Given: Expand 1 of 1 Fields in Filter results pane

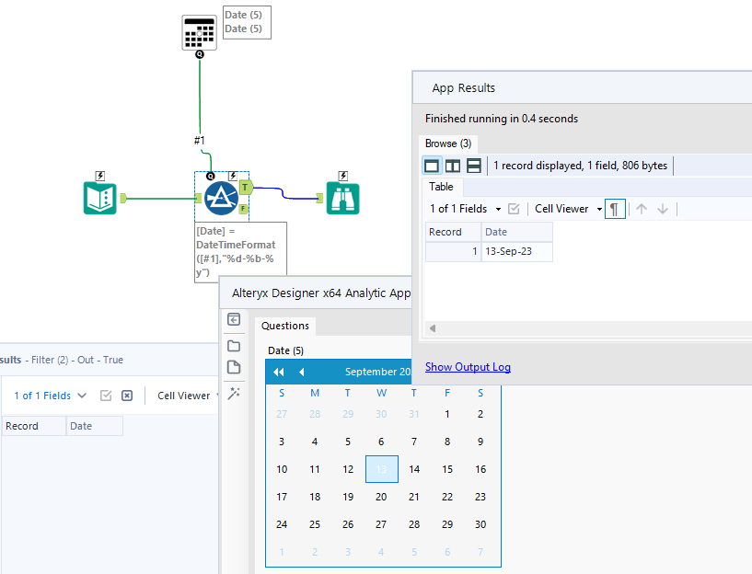Looking at the screenshot, I should [x=51, y=396].
